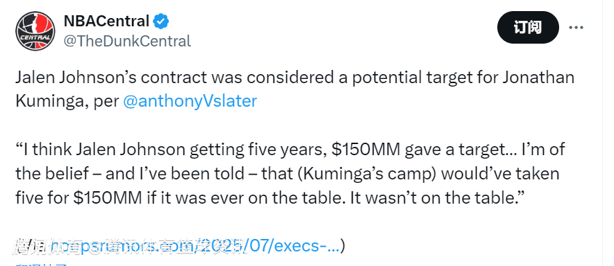
Task: Click the quoted paragraph starting "I think Jalen"
Action: pos(290,174)
